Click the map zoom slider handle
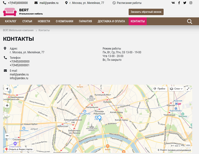Image resolution: width=199 pixels, height=154 pixels. click(x=7, y=115)
